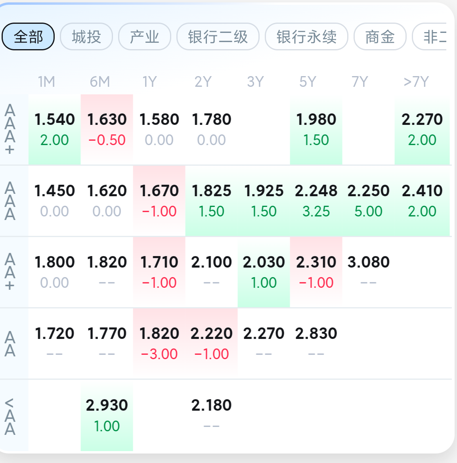
Task: Click the 5Y maturity column header
Action: [308, 82]
